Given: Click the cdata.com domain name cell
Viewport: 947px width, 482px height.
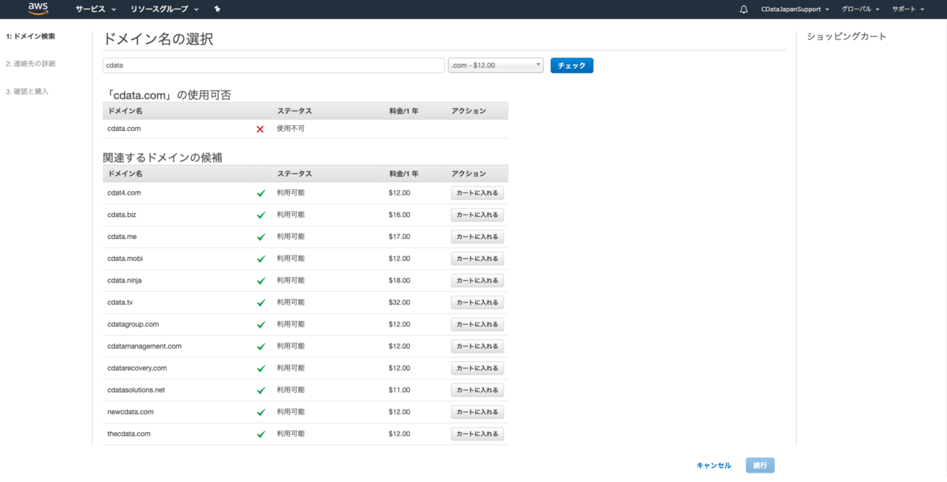Looking at the screenshot, I should tap(124, 129).
